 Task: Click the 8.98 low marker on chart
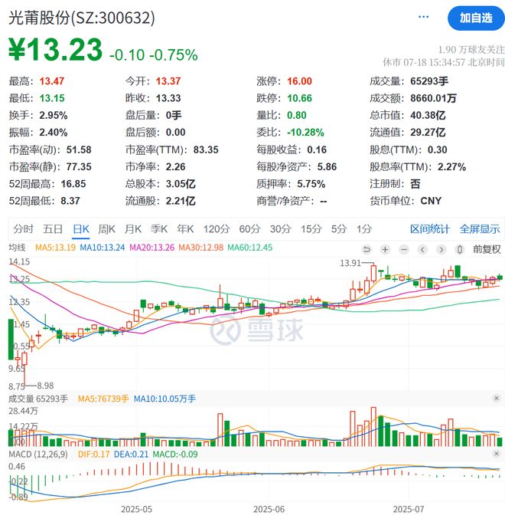coord(45,386)
